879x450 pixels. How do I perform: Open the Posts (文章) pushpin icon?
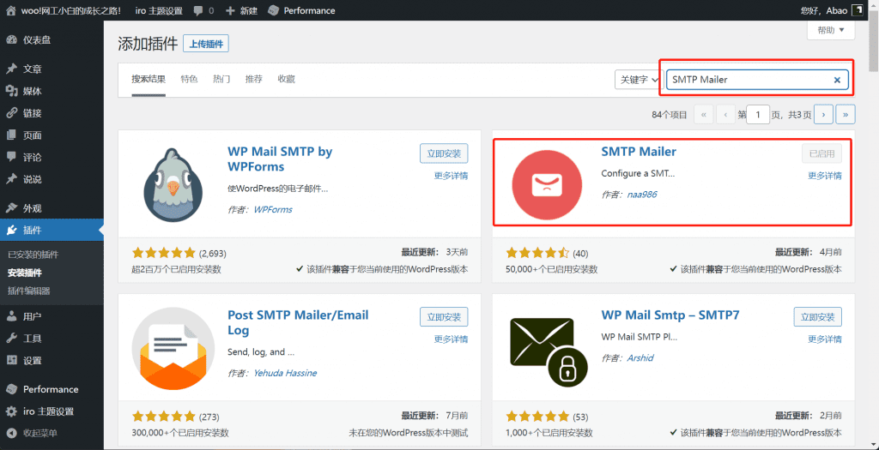[11, 69]
